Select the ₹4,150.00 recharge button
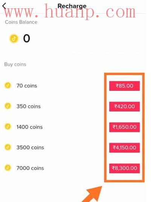The image size is (156, 202). click(x=124, y=148)
